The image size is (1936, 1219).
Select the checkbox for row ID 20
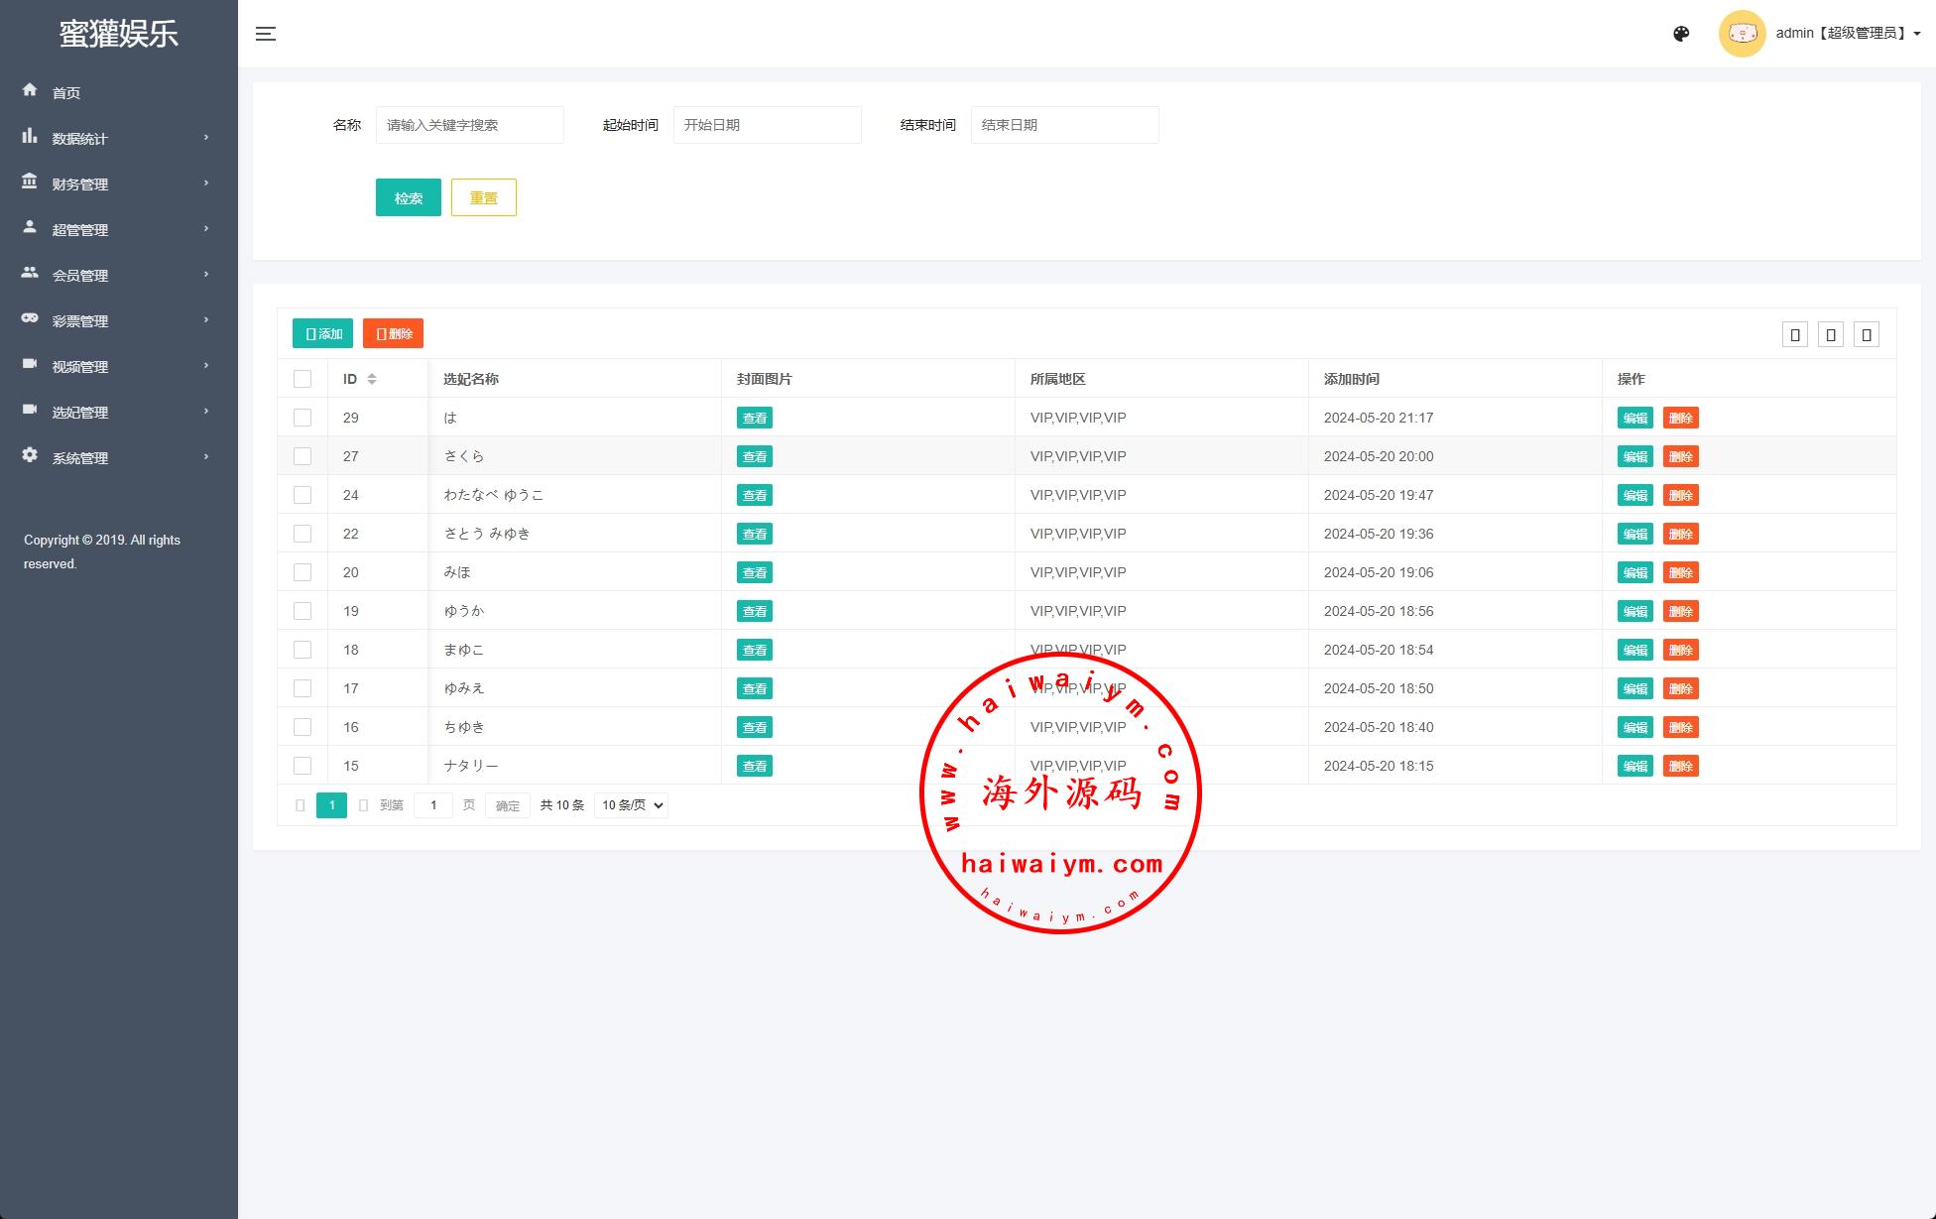[x=302, y=572]
